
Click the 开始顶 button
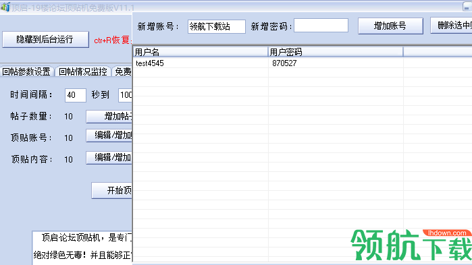(x=112, y=190)
